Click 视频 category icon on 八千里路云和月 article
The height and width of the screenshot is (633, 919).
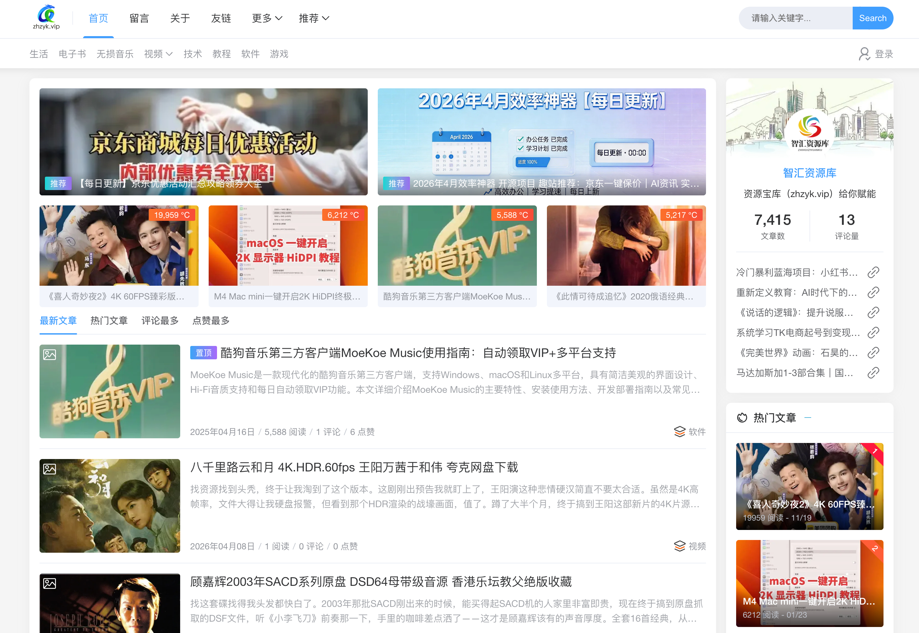click(x=680, y=546)
